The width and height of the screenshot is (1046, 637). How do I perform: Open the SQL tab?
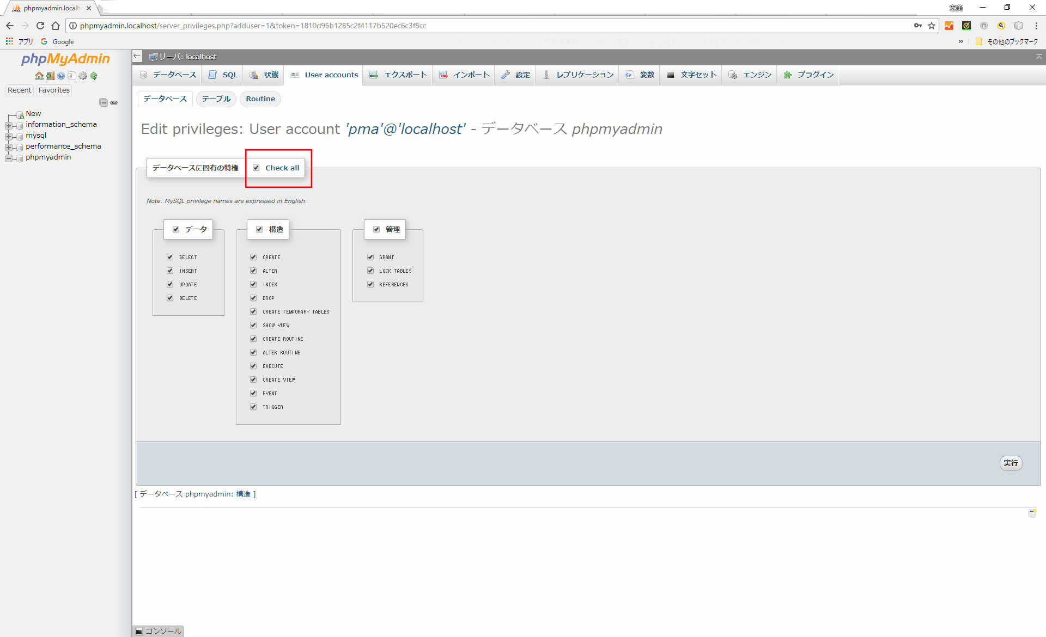[x=223, y=75]
